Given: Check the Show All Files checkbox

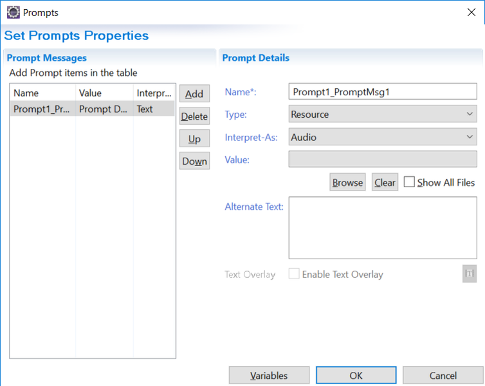Looking at the screenshot, I should point(409,182).
